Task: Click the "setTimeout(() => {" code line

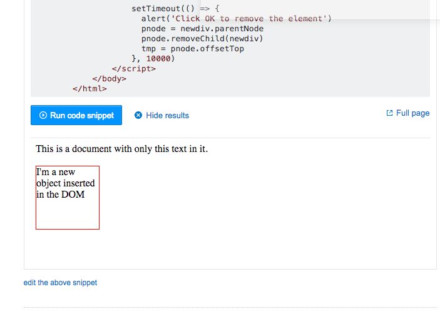Action: coord(176,9)
